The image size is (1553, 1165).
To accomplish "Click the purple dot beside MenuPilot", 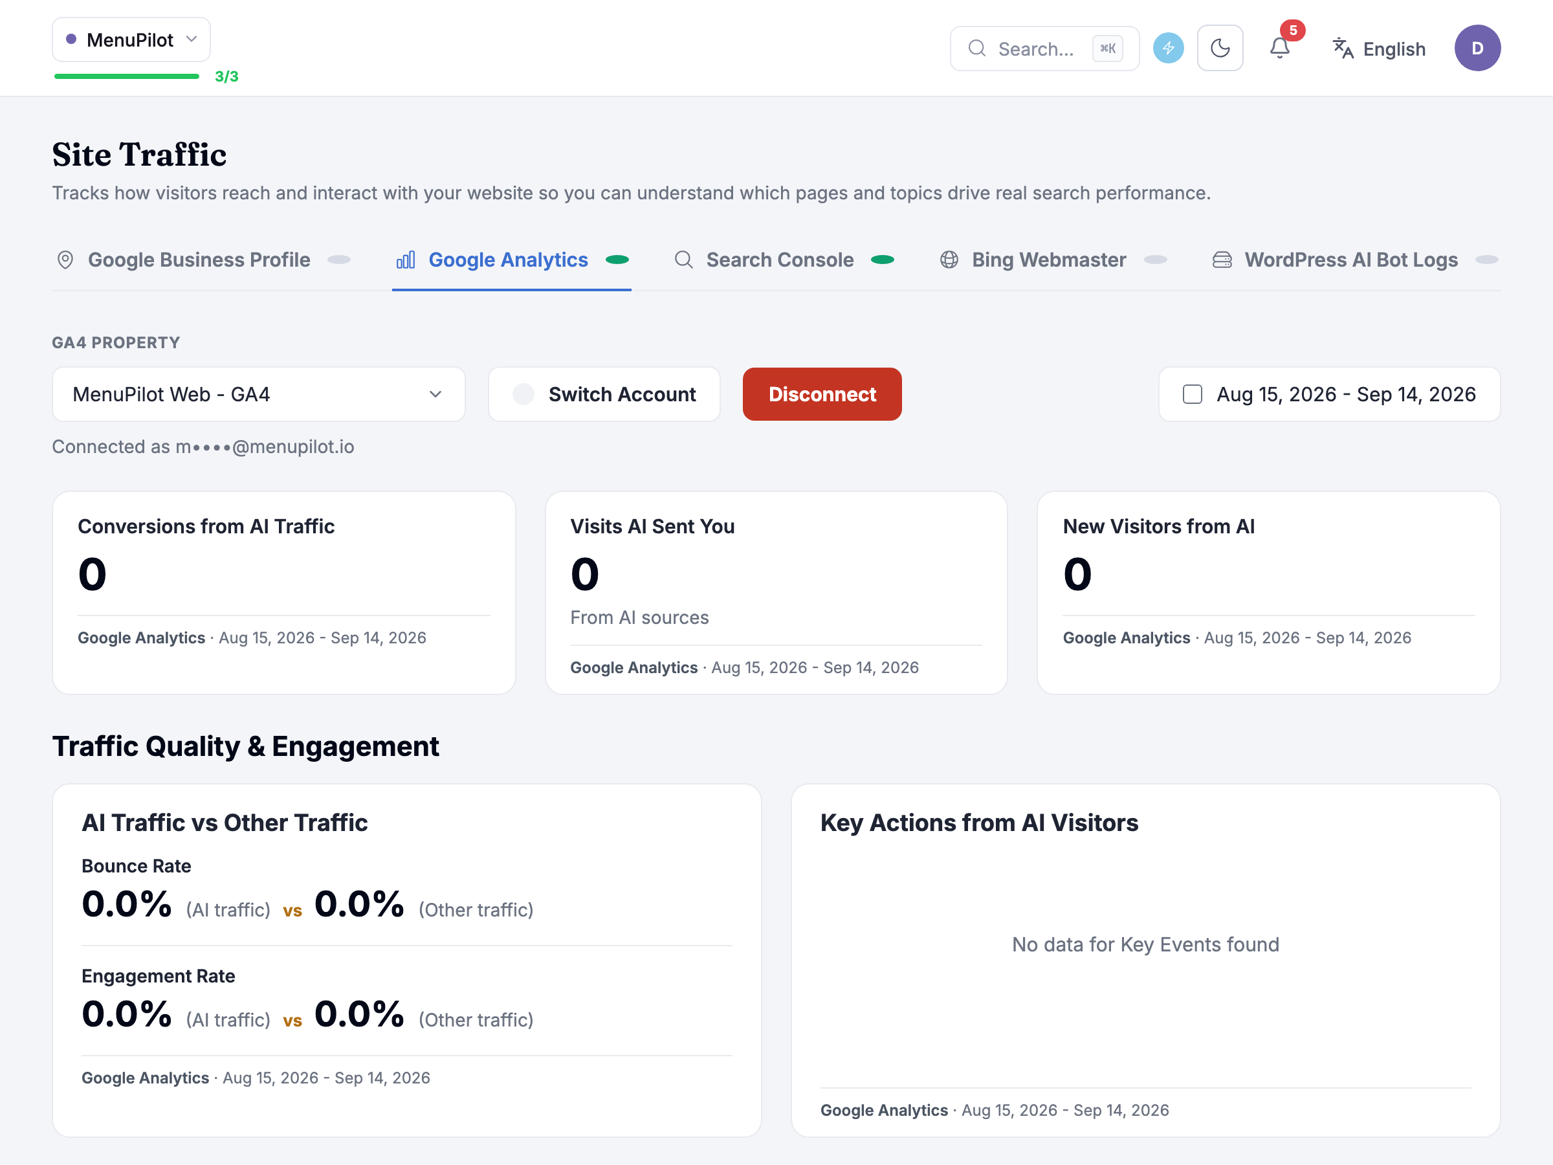I will pos(71,39).
